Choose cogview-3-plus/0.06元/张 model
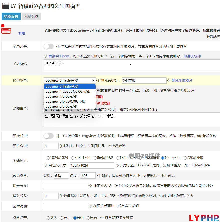The image size is (220, 222). [x=70, y=101]
